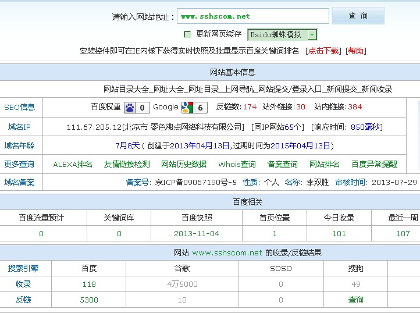Click the 查询 search button
This screenshot has height=313, width=420.
pyautogui.click(x=358, y=16)
